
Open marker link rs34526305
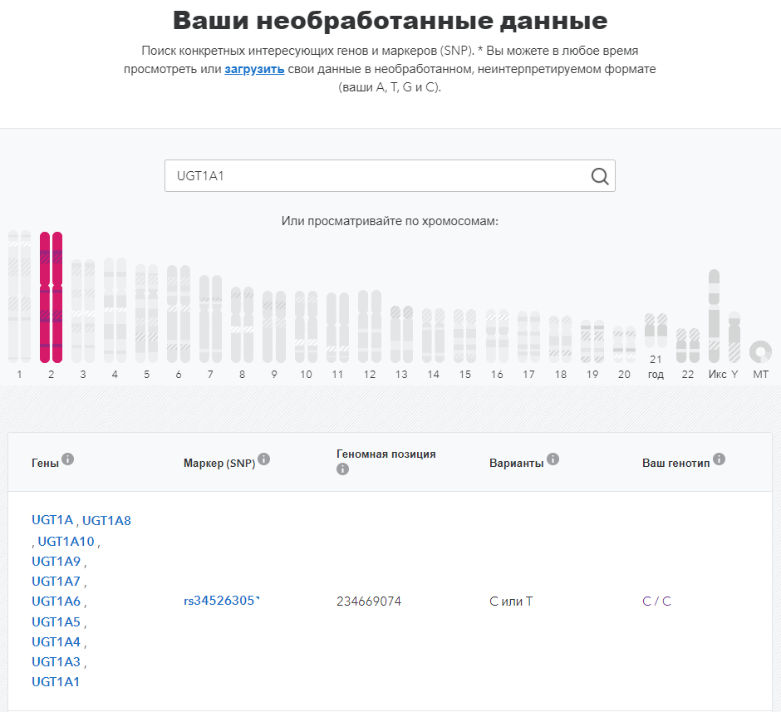(x=221, y=601)
